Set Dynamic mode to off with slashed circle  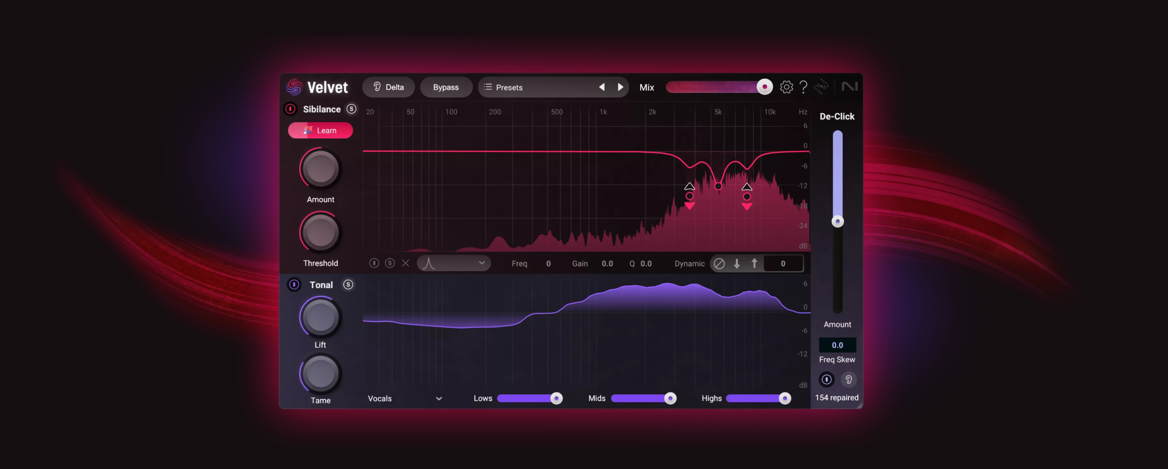click(719, 264)
